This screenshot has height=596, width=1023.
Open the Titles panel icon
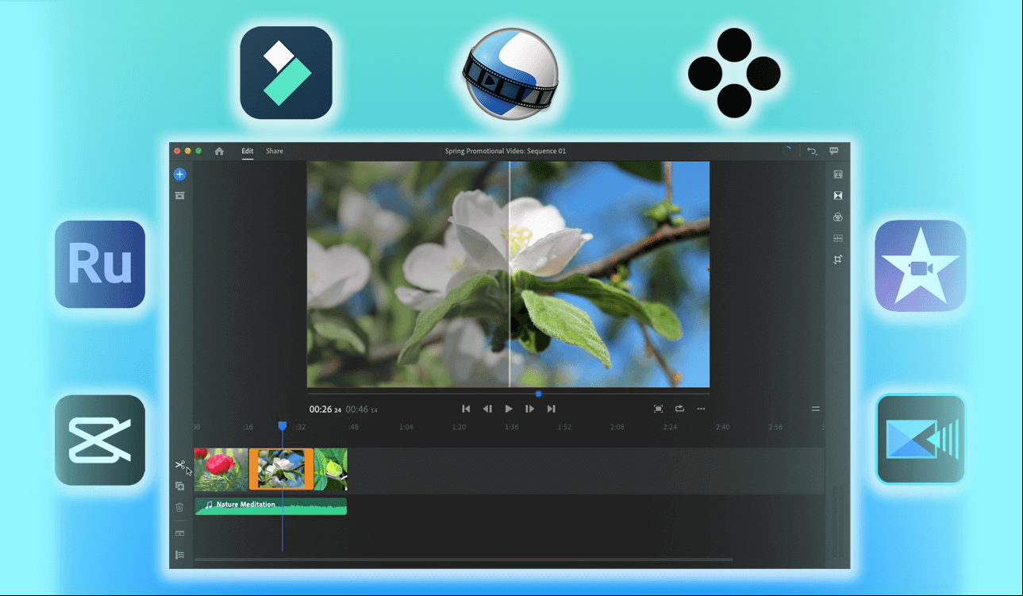838,175
